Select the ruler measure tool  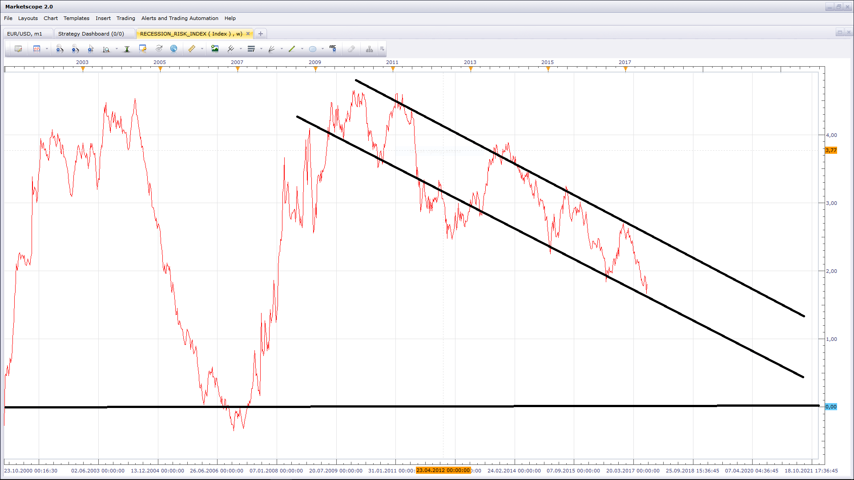(x=192, y=49)
